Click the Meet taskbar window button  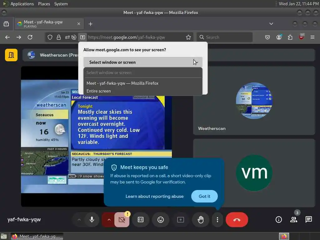click(x=37, y=236)
